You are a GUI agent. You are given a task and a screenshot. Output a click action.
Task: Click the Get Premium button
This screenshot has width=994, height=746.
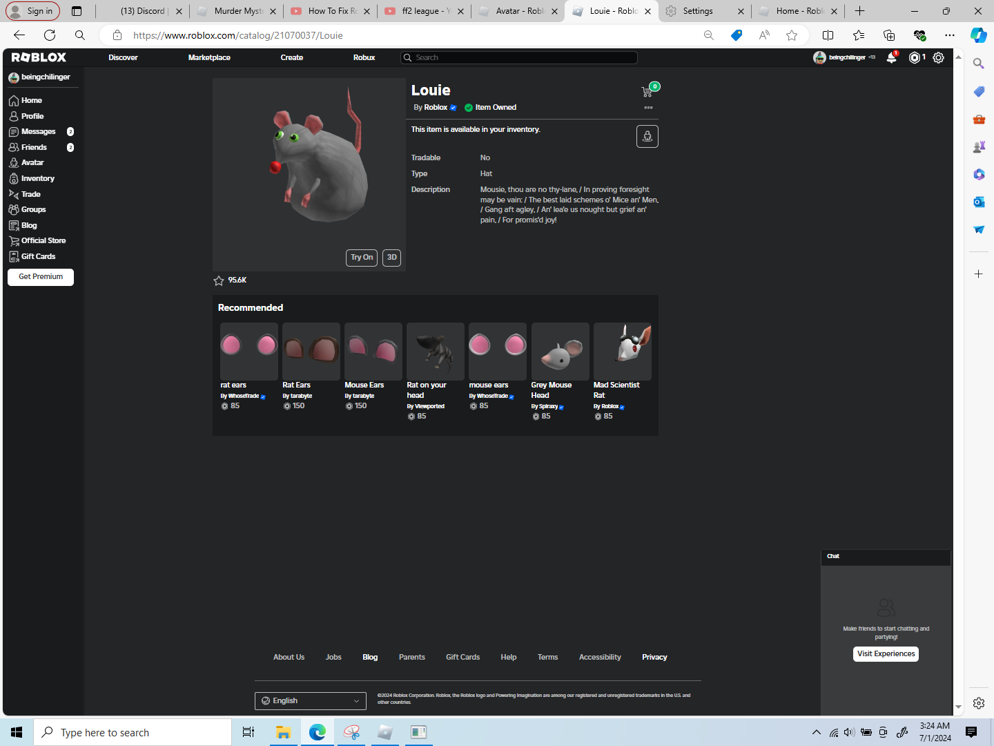click(41, 277)
